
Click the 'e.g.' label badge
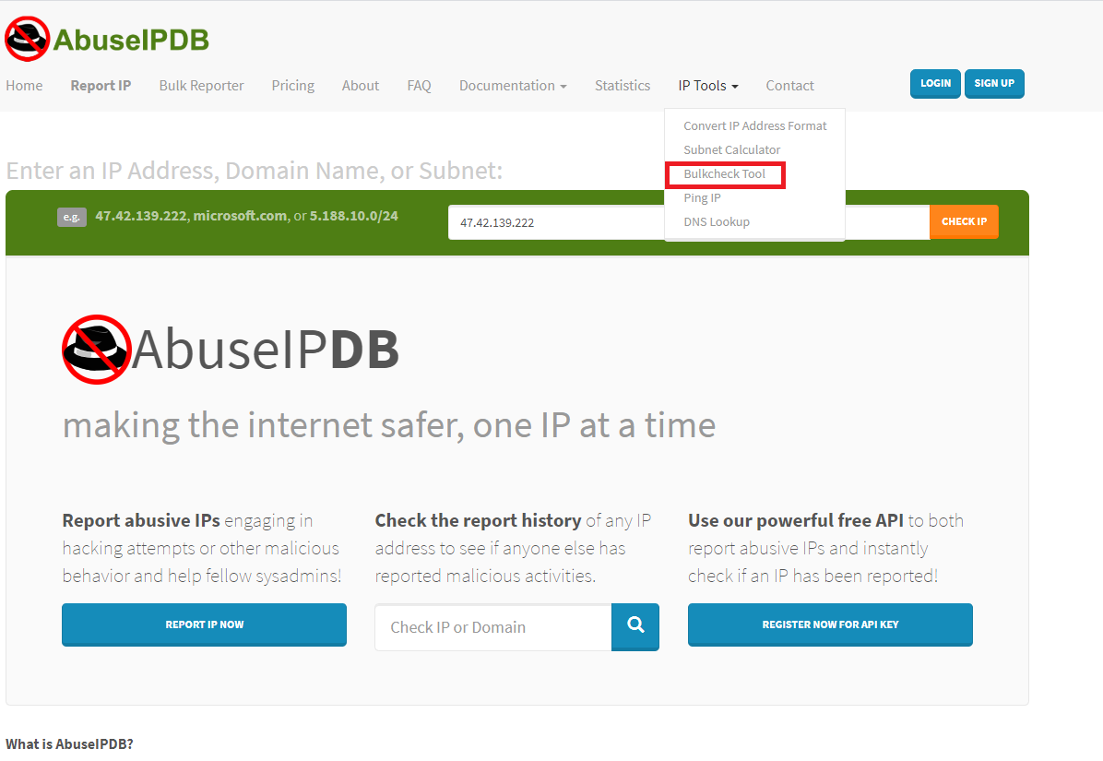click(x=72, y=217)
